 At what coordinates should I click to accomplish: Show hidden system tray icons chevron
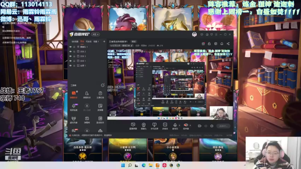[x=245, y=165]
